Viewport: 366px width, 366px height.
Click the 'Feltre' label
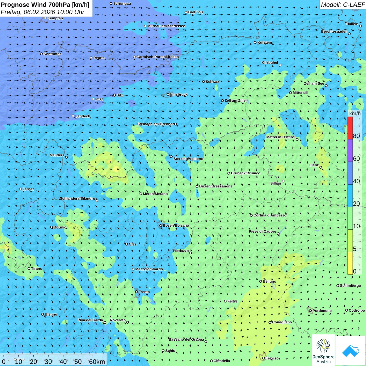click(232, 301)
